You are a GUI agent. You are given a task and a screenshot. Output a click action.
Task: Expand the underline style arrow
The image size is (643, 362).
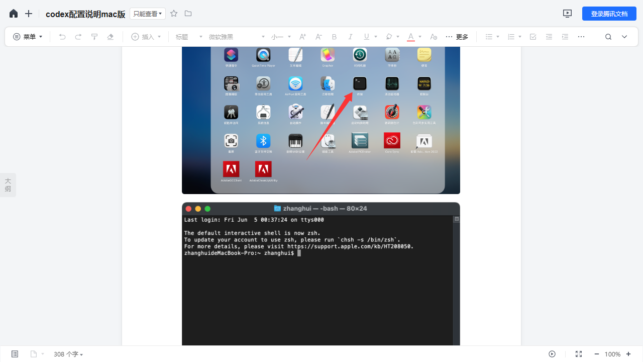(x=376, y=37)
